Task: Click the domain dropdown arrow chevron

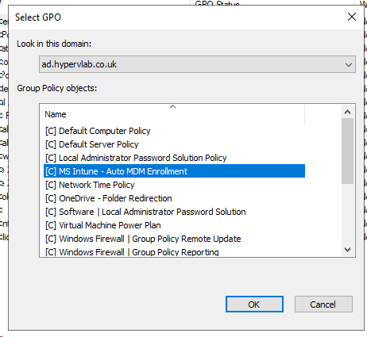Action: tap(349, 64)
